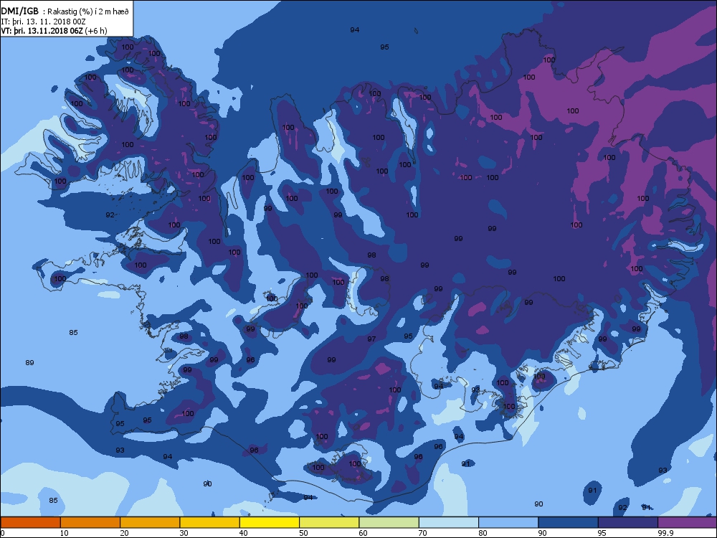Click the "IT: þri. 13. 11. 2018 00Z" line
Screen dimensions: 717x538
click(43, 22)
